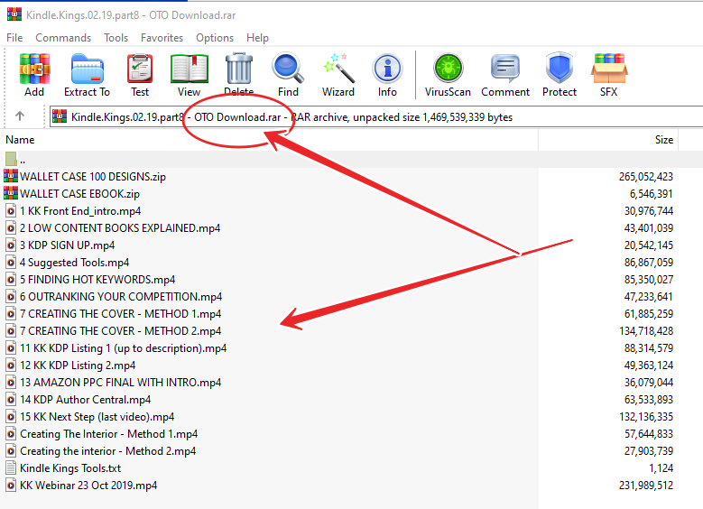Image resolution: width=703 pixels, height=509 pixels.
Task: Select 11 KK KDP Listing 1 file
Action: coord(124,348)
